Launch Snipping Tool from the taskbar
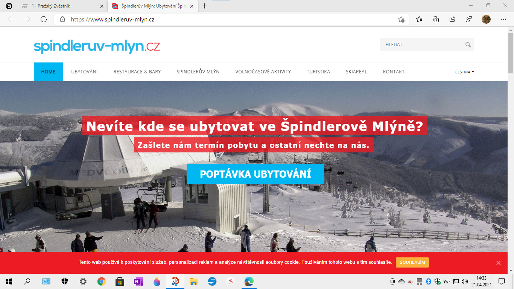This screenshot has width=514, height=289. pos(175,281)
